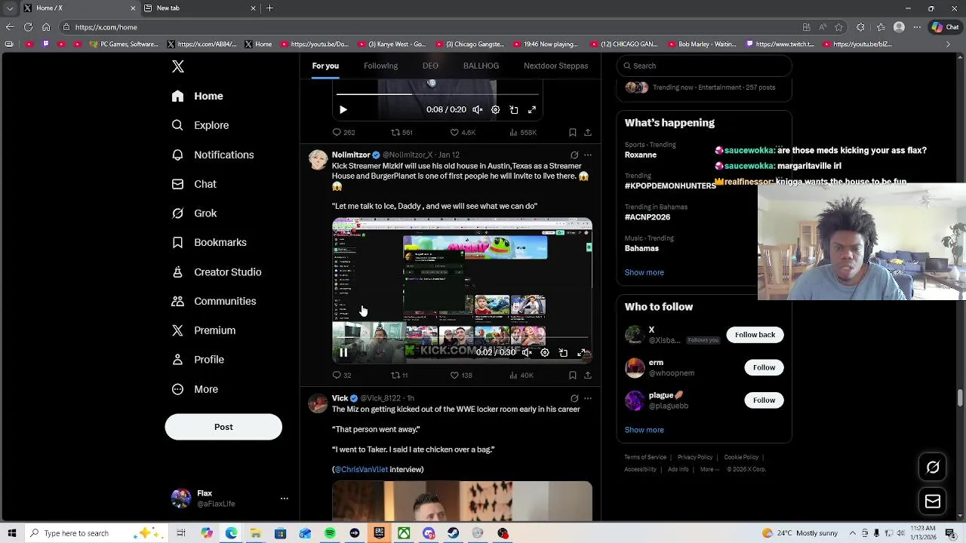Open @ChrisVanVliet mention link
The width and height of the screenshot is (966, 543).
(x=361, y=469)
